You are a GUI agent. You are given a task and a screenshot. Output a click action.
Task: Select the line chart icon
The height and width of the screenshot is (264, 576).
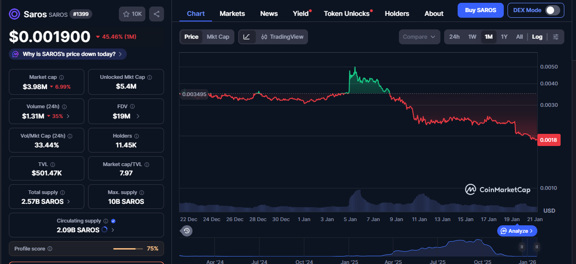[247, 37]
